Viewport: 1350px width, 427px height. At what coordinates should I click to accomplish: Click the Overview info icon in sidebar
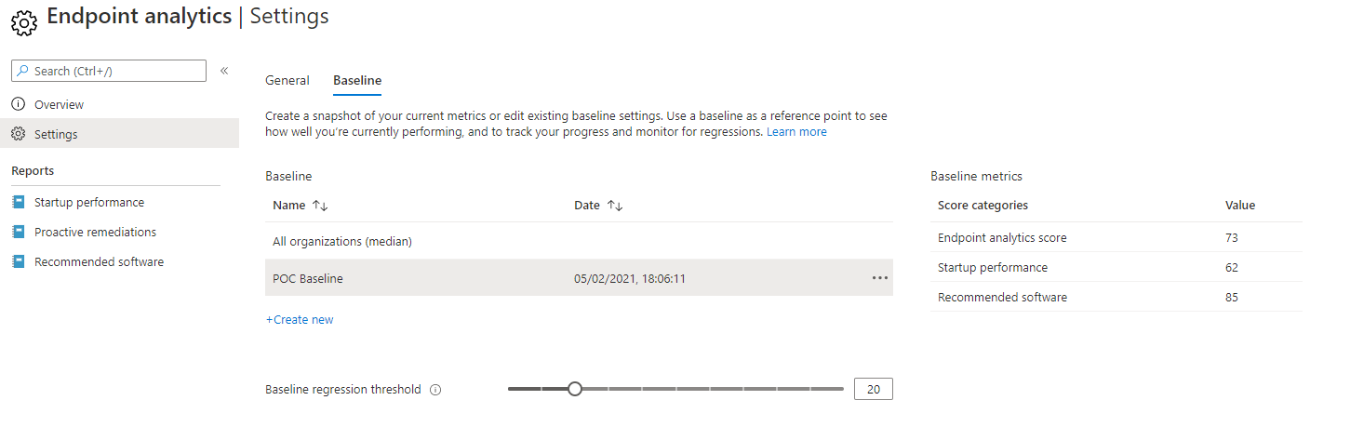click(18, 104)
